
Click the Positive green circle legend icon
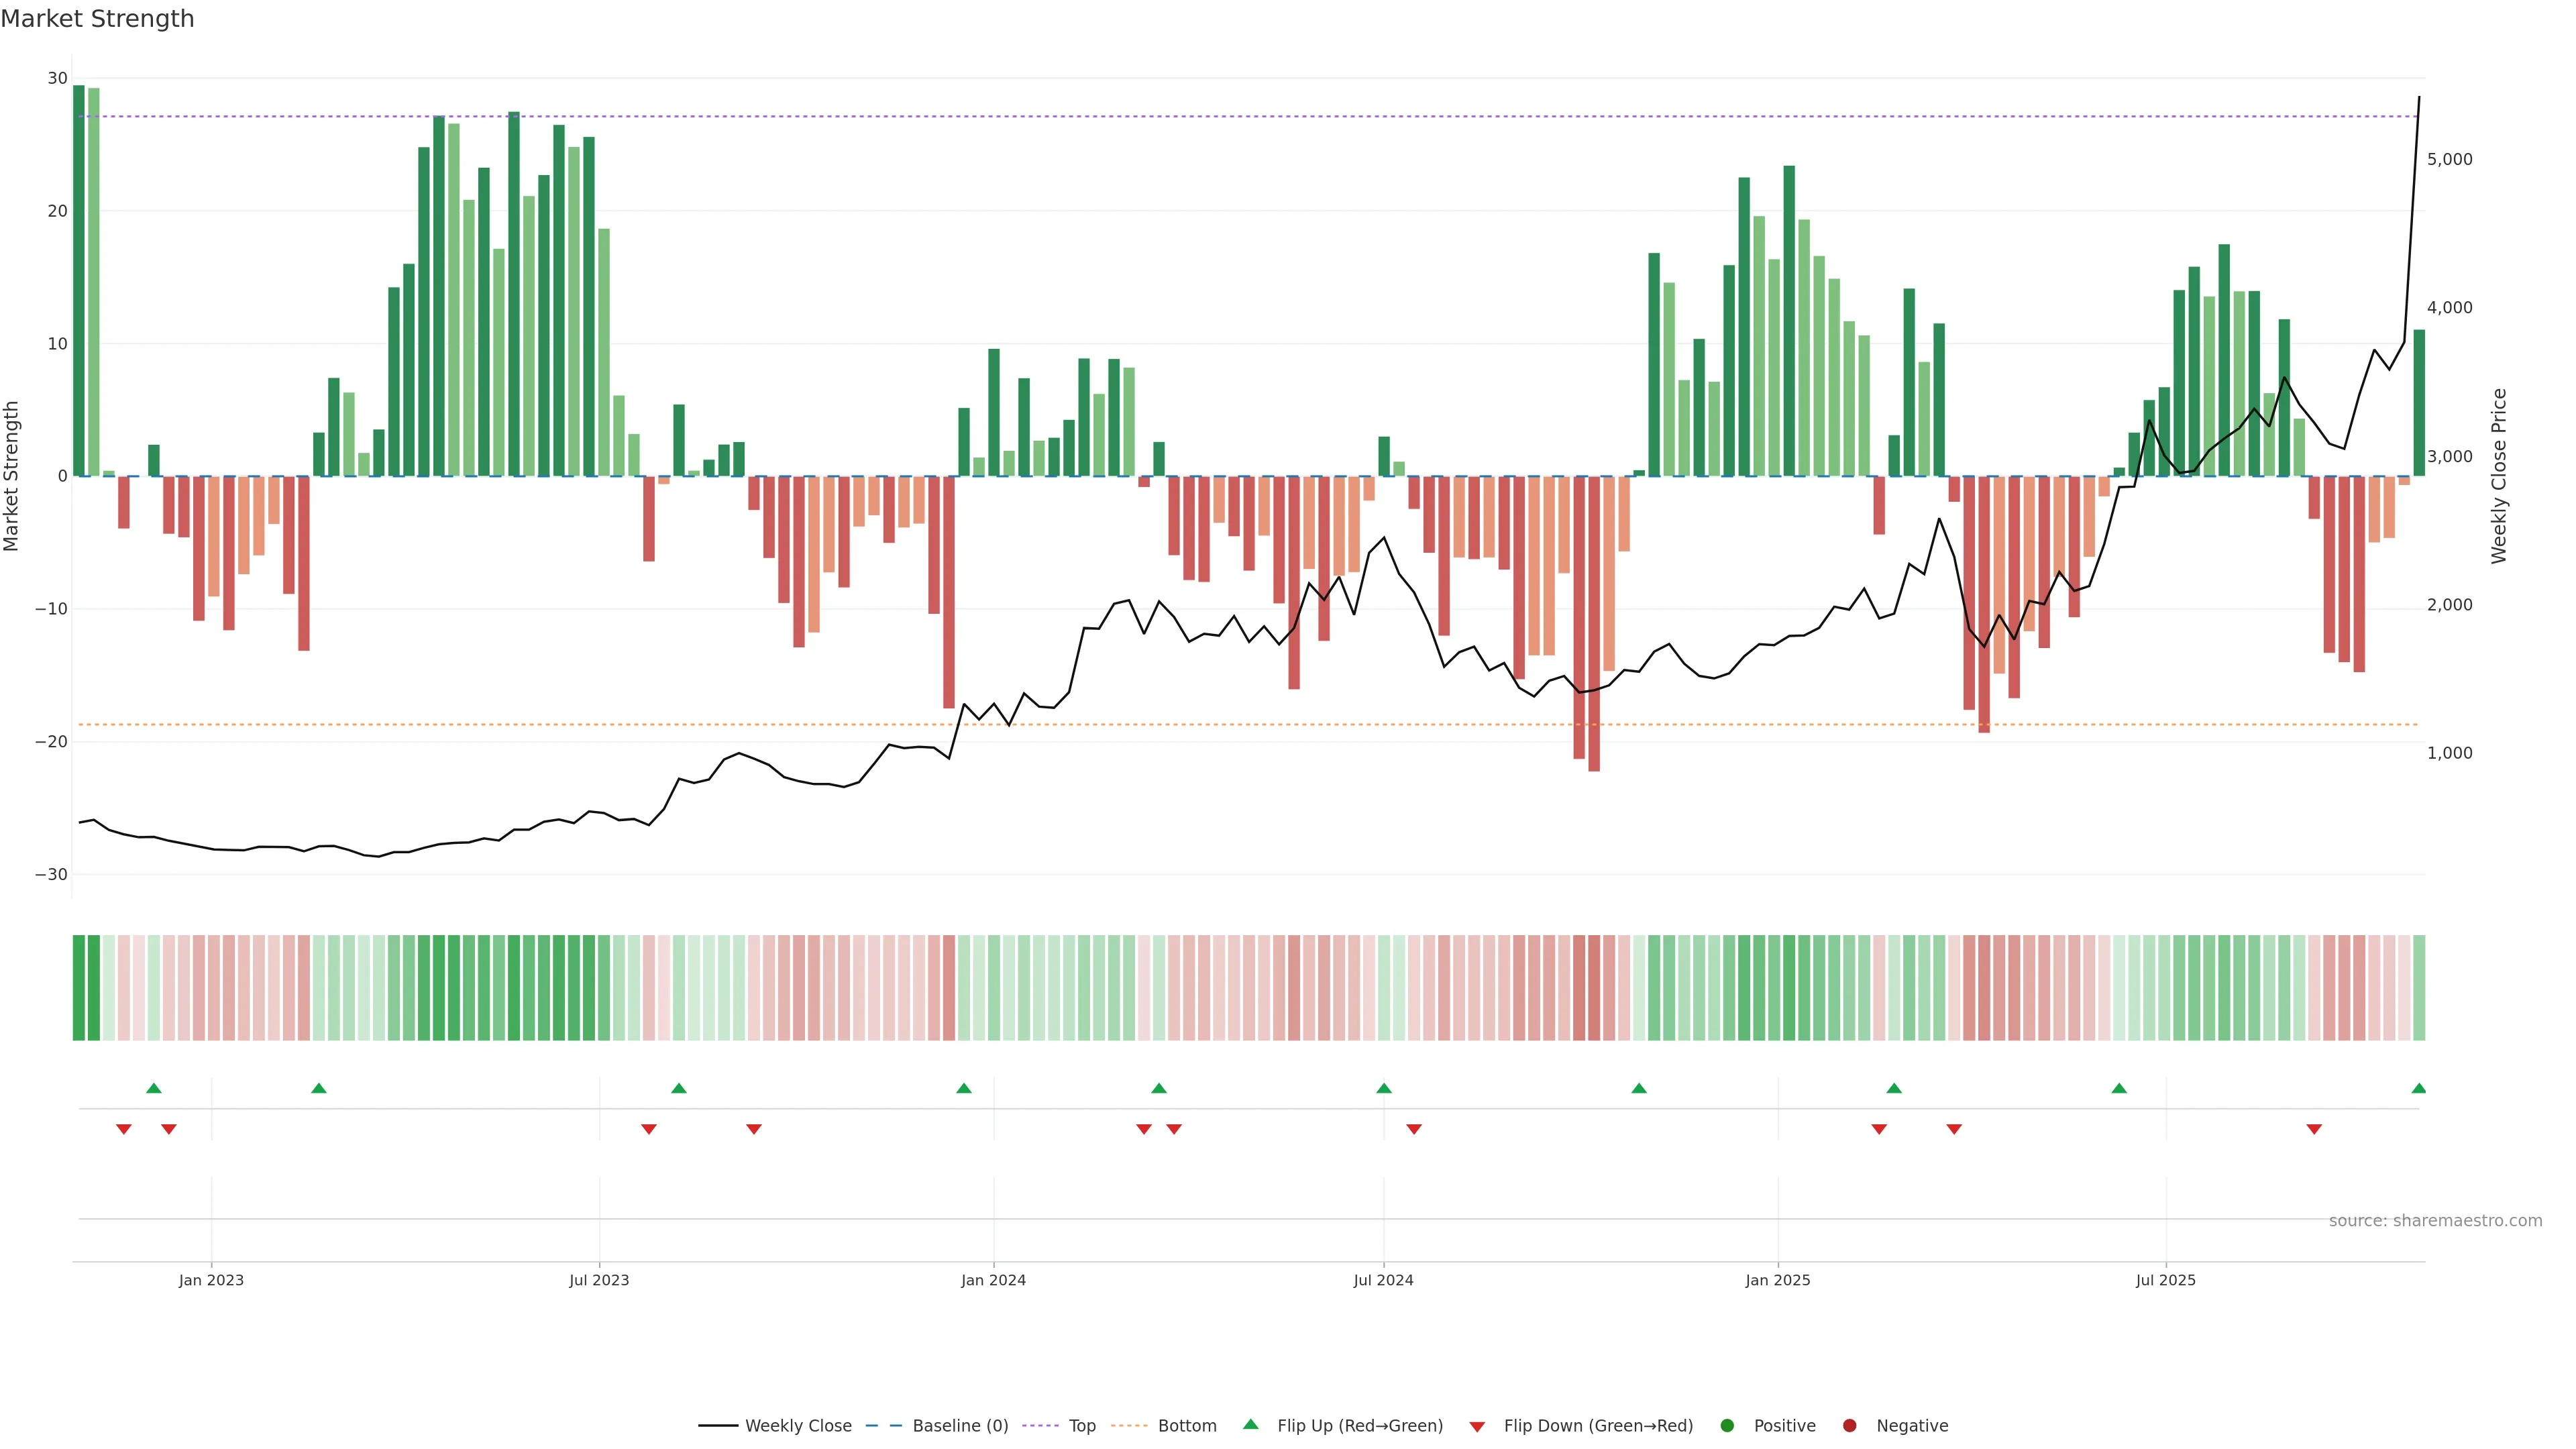click(1727, 1426)
